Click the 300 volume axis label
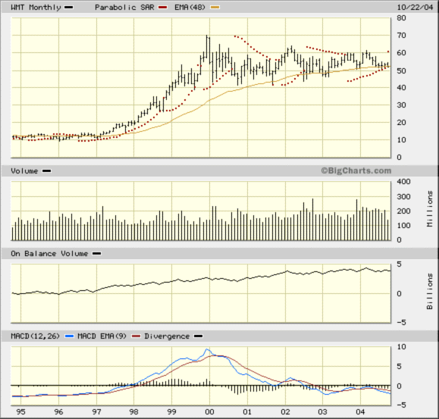This screenshot has height=419, width=439. click(403, 197)
